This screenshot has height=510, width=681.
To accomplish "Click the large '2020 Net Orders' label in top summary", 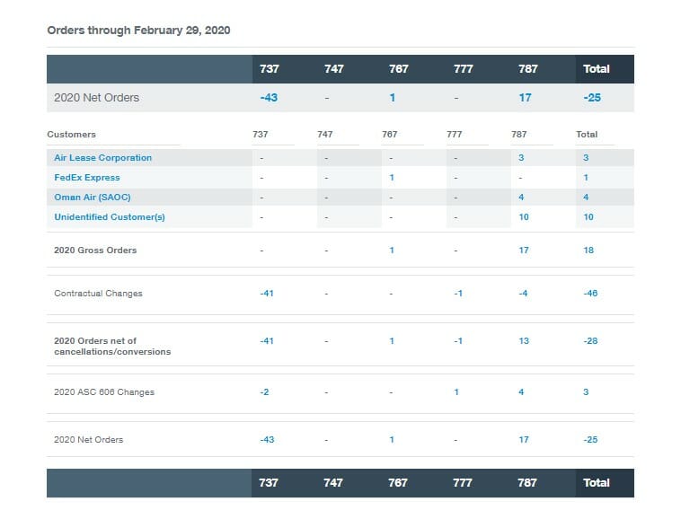I will 96,98.
